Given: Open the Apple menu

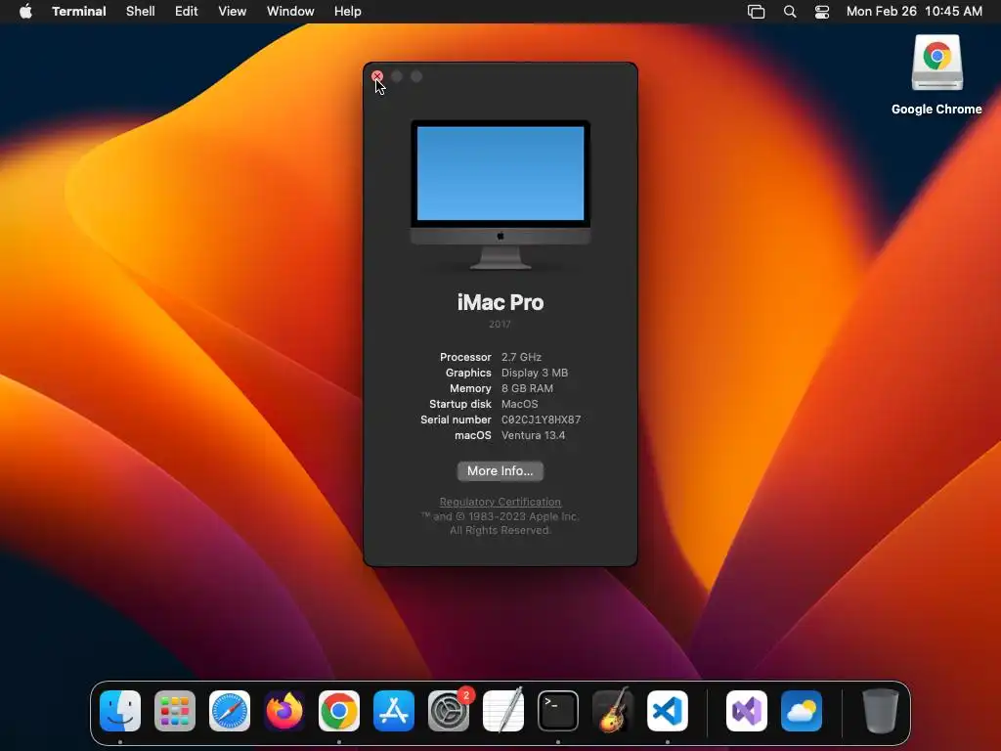Looking at the screenshot, I should (x=25, y=12).
